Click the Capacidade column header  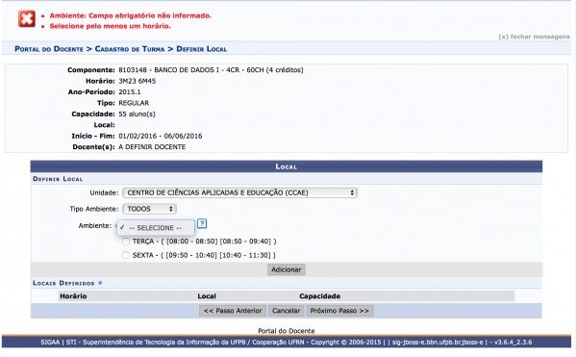click(319, 296)
